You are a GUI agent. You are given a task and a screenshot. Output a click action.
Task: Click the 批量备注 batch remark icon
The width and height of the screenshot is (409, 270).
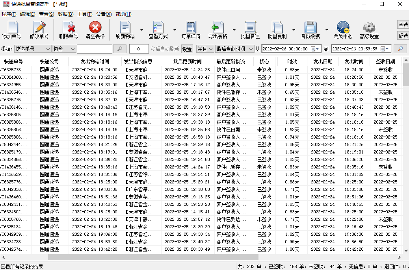point(250,30)
